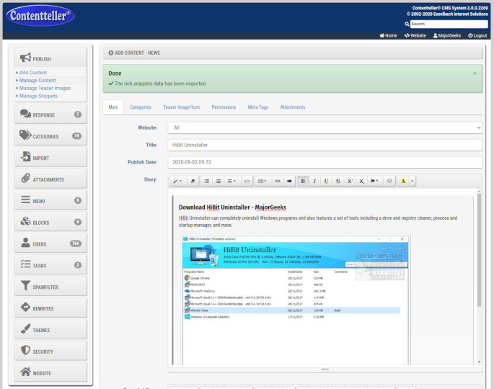494x389 pixels.
Task: Click the Tasks checklist icon
Action: pyautogui.click(x=25, y=264)
